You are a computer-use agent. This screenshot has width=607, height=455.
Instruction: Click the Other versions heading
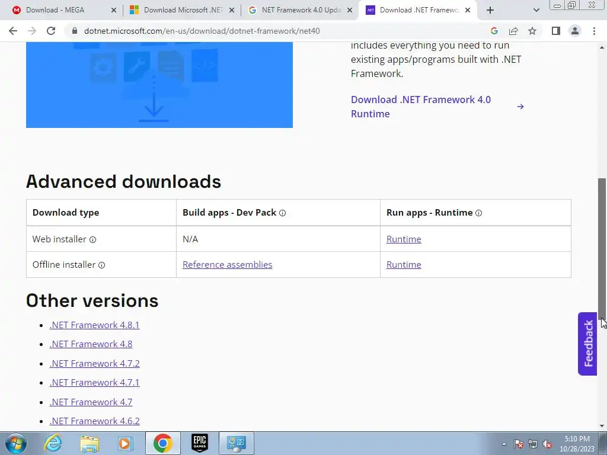pos(92,300)
